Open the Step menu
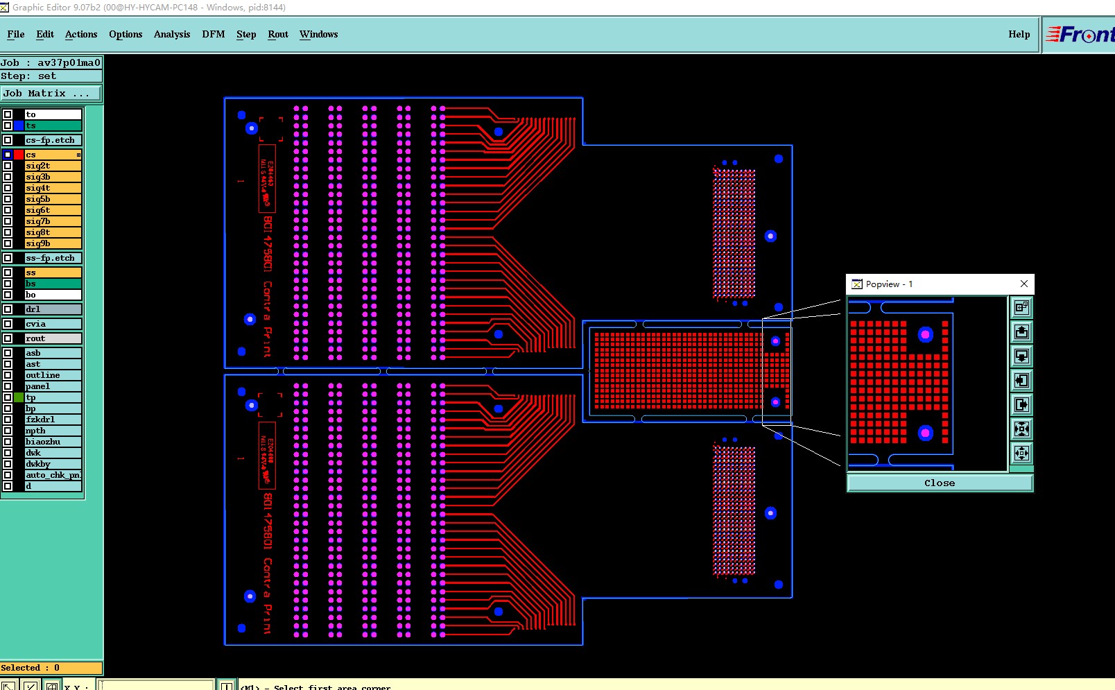Viewport: 1115px width, 690px height. (246, 34)
